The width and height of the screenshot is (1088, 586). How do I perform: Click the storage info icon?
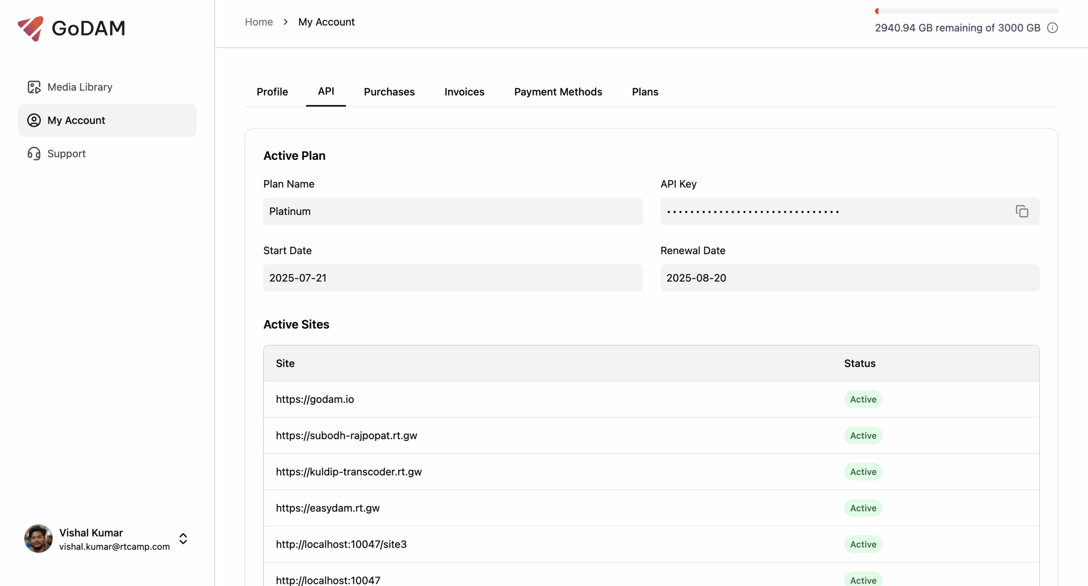coord(1053,28)
